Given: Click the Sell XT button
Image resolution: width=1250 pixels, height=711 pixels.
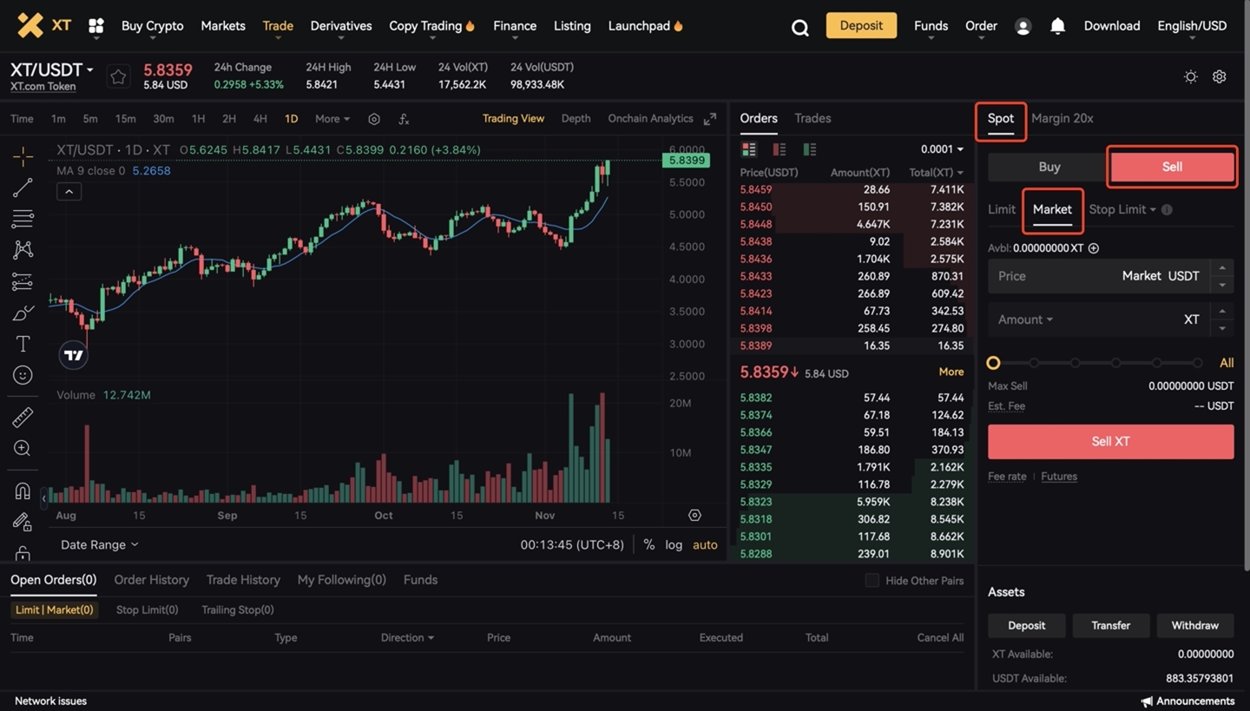Looking at the screenshot, I should pyautogui.click(x=1110, y=442).
